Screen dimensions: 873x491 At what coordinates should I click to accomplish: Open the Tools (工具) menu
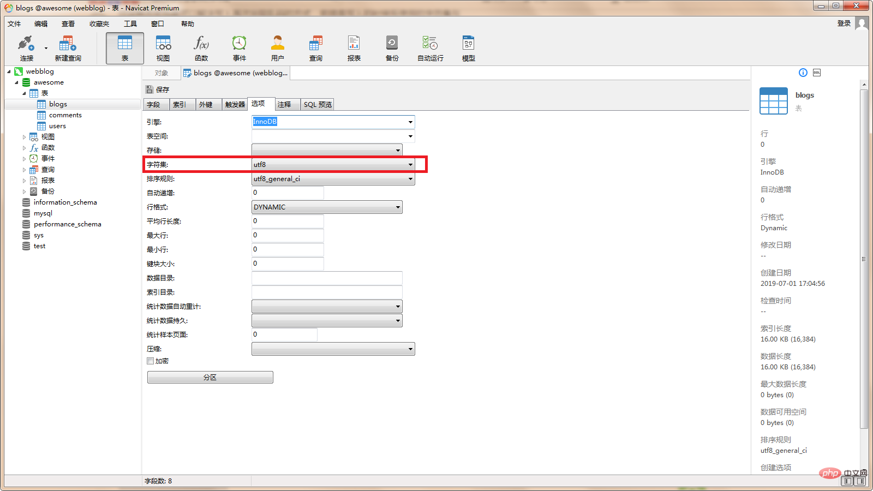pyautogui.click(x=130, y=24)
